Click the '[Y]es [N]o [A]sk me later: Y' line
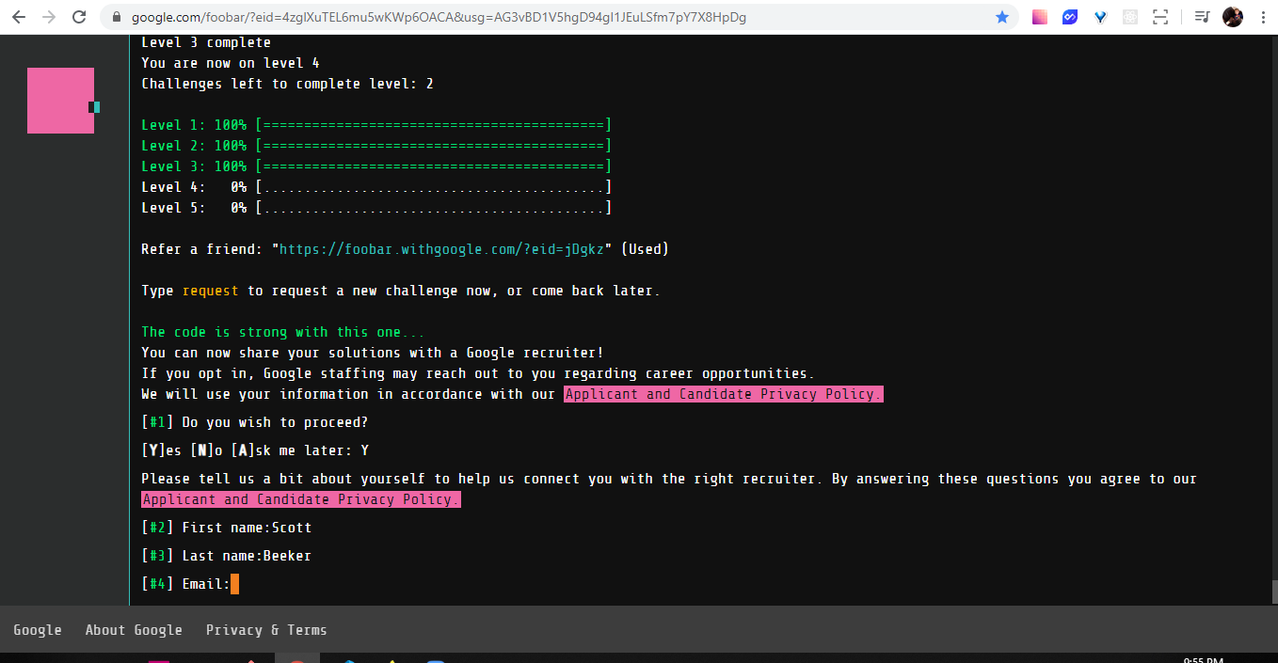The width and height of the screenshot is (1278, 663). pos(255,450)
